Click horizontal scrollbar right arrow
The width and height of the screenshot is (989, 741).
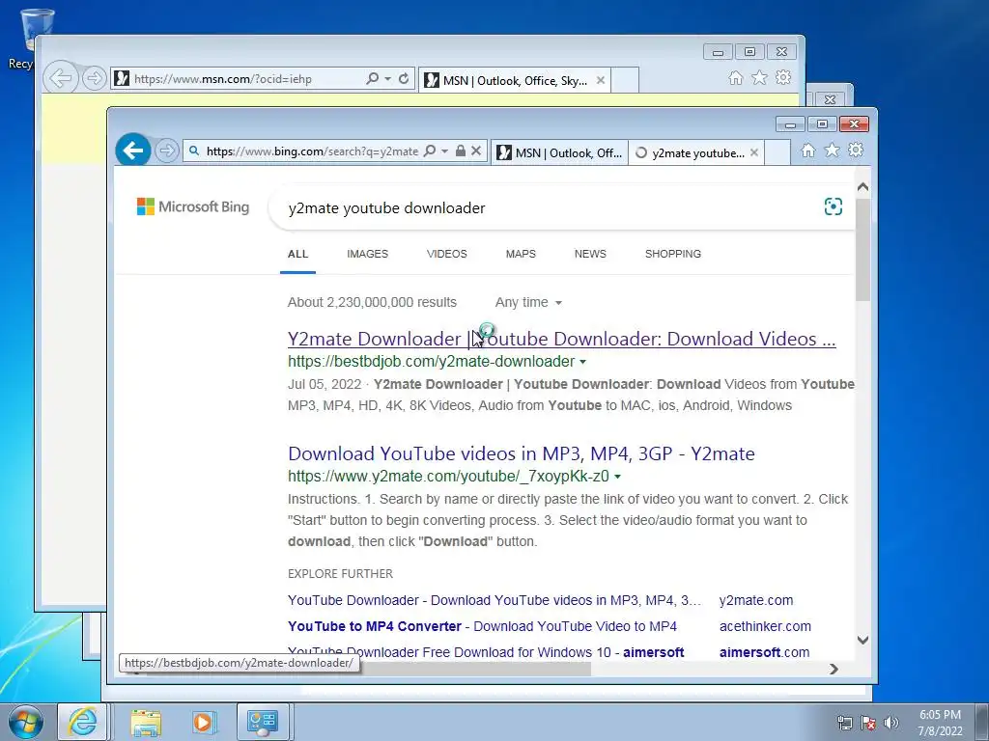[x=834, y=669]
